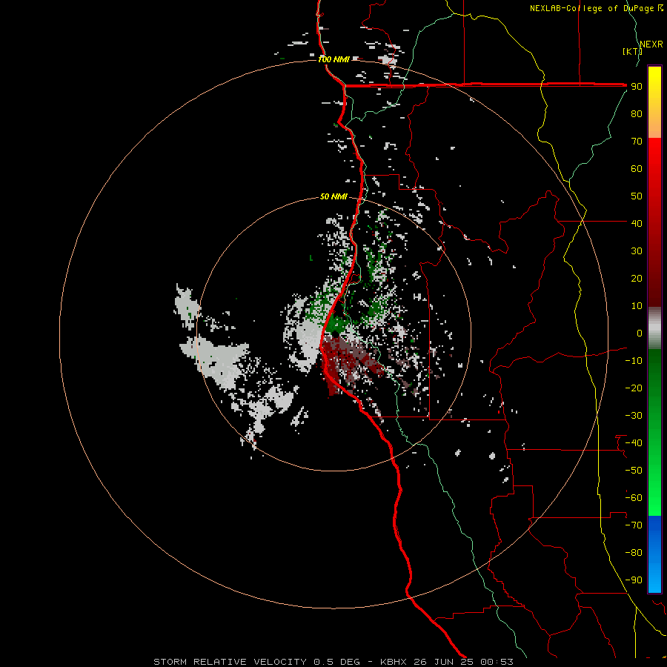Click the -70 knot scale label
667x667 pixels.
coord(634,525)
